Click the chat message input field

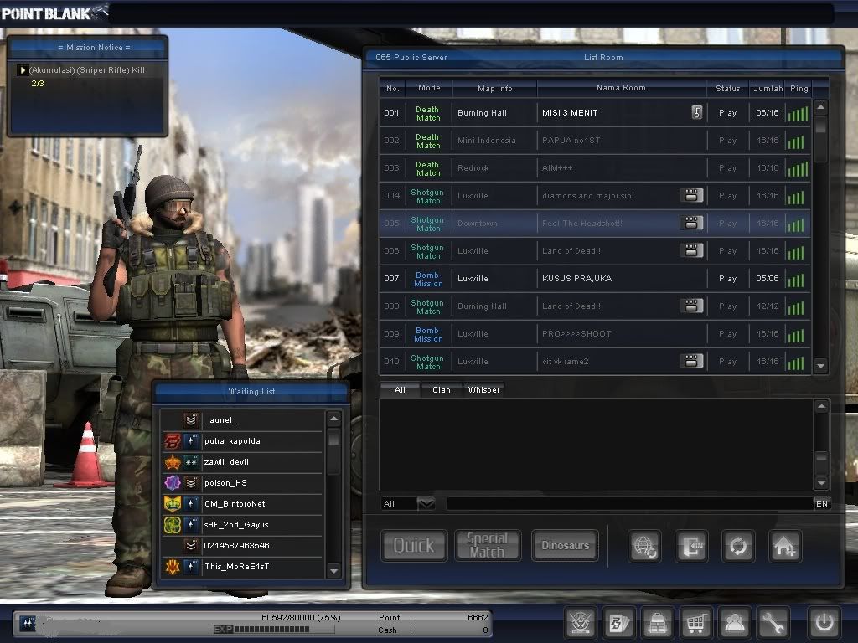point(629,503)
